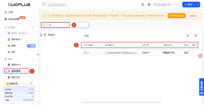Screen dimensions: 204x105
Task: Click the 不再提示 link
Action: 193,16
